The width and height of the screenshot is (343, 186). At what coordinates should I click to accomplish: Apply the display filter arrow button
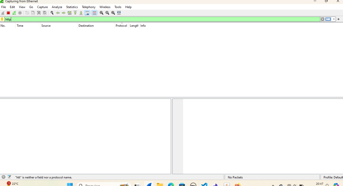coord(328,19)
